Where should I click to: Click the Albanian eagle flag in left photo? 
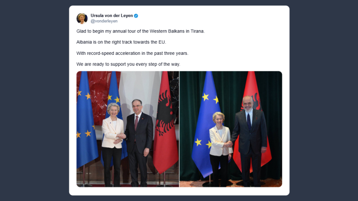pos(166,123)
